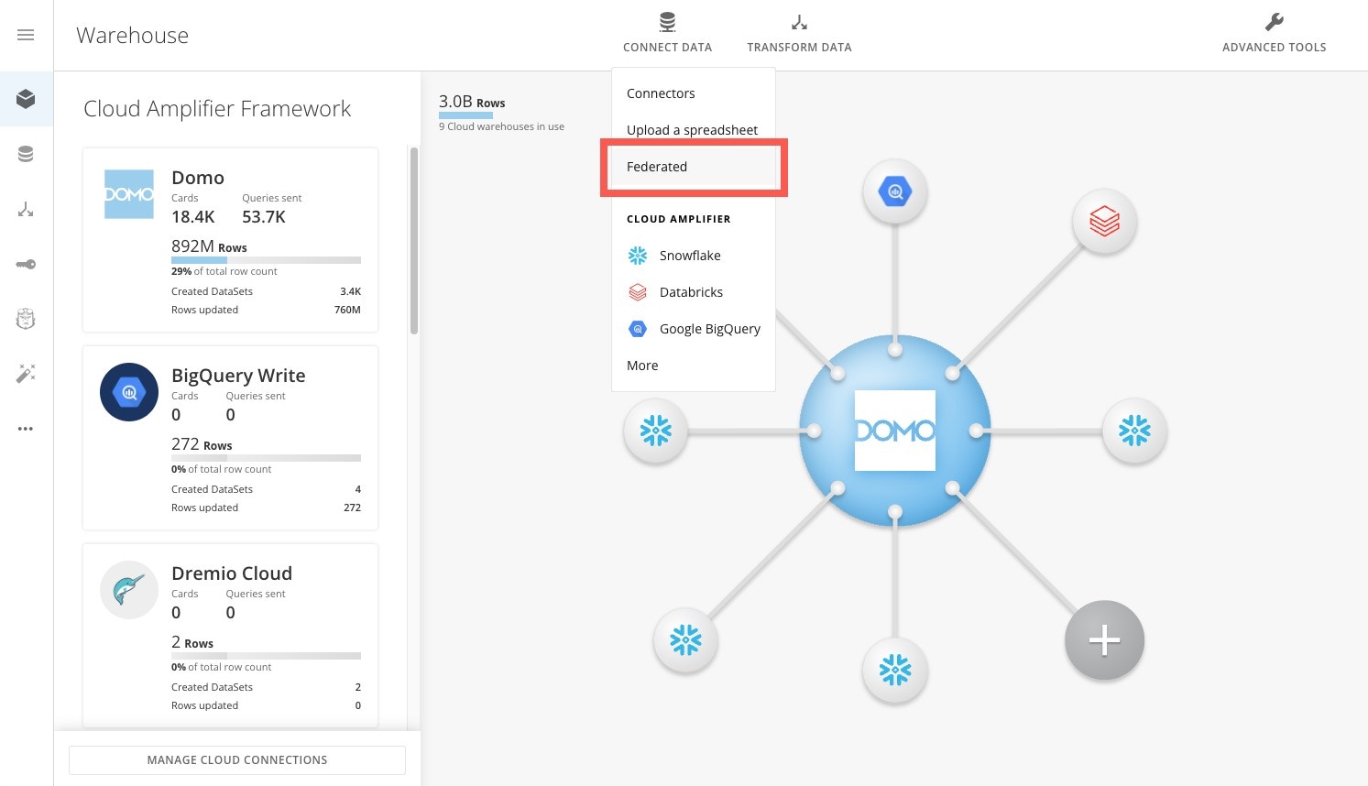
Task: Open the hamburger navigation menu
Action: (26, 35)
